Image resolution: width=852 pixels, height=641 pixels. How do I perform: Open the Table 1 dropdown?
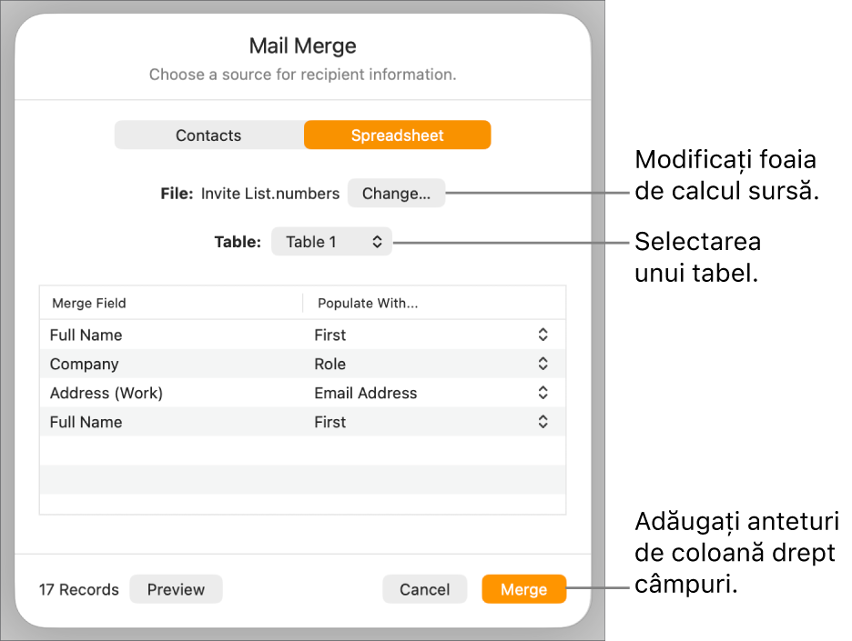[x=331, y=242]
